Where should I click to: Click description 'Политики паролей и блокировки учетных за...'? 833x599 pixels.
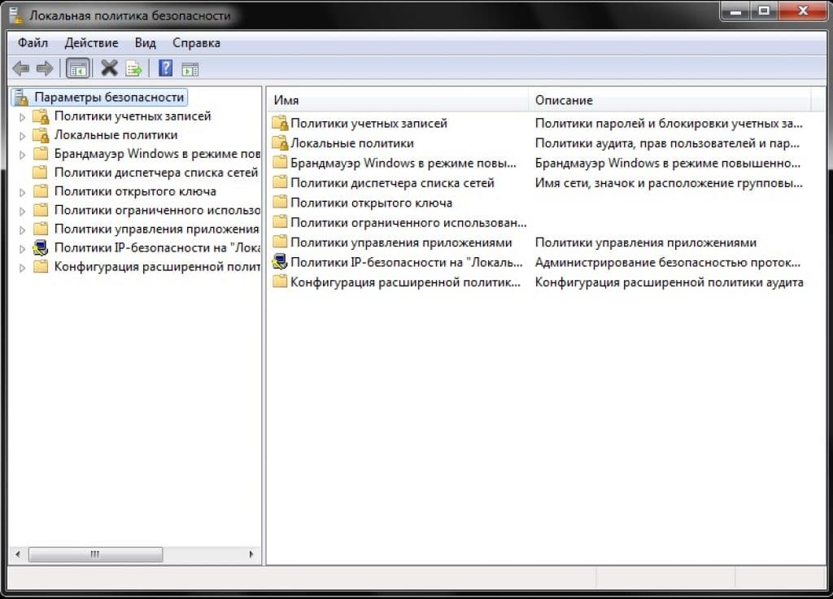tap(669, 124)
